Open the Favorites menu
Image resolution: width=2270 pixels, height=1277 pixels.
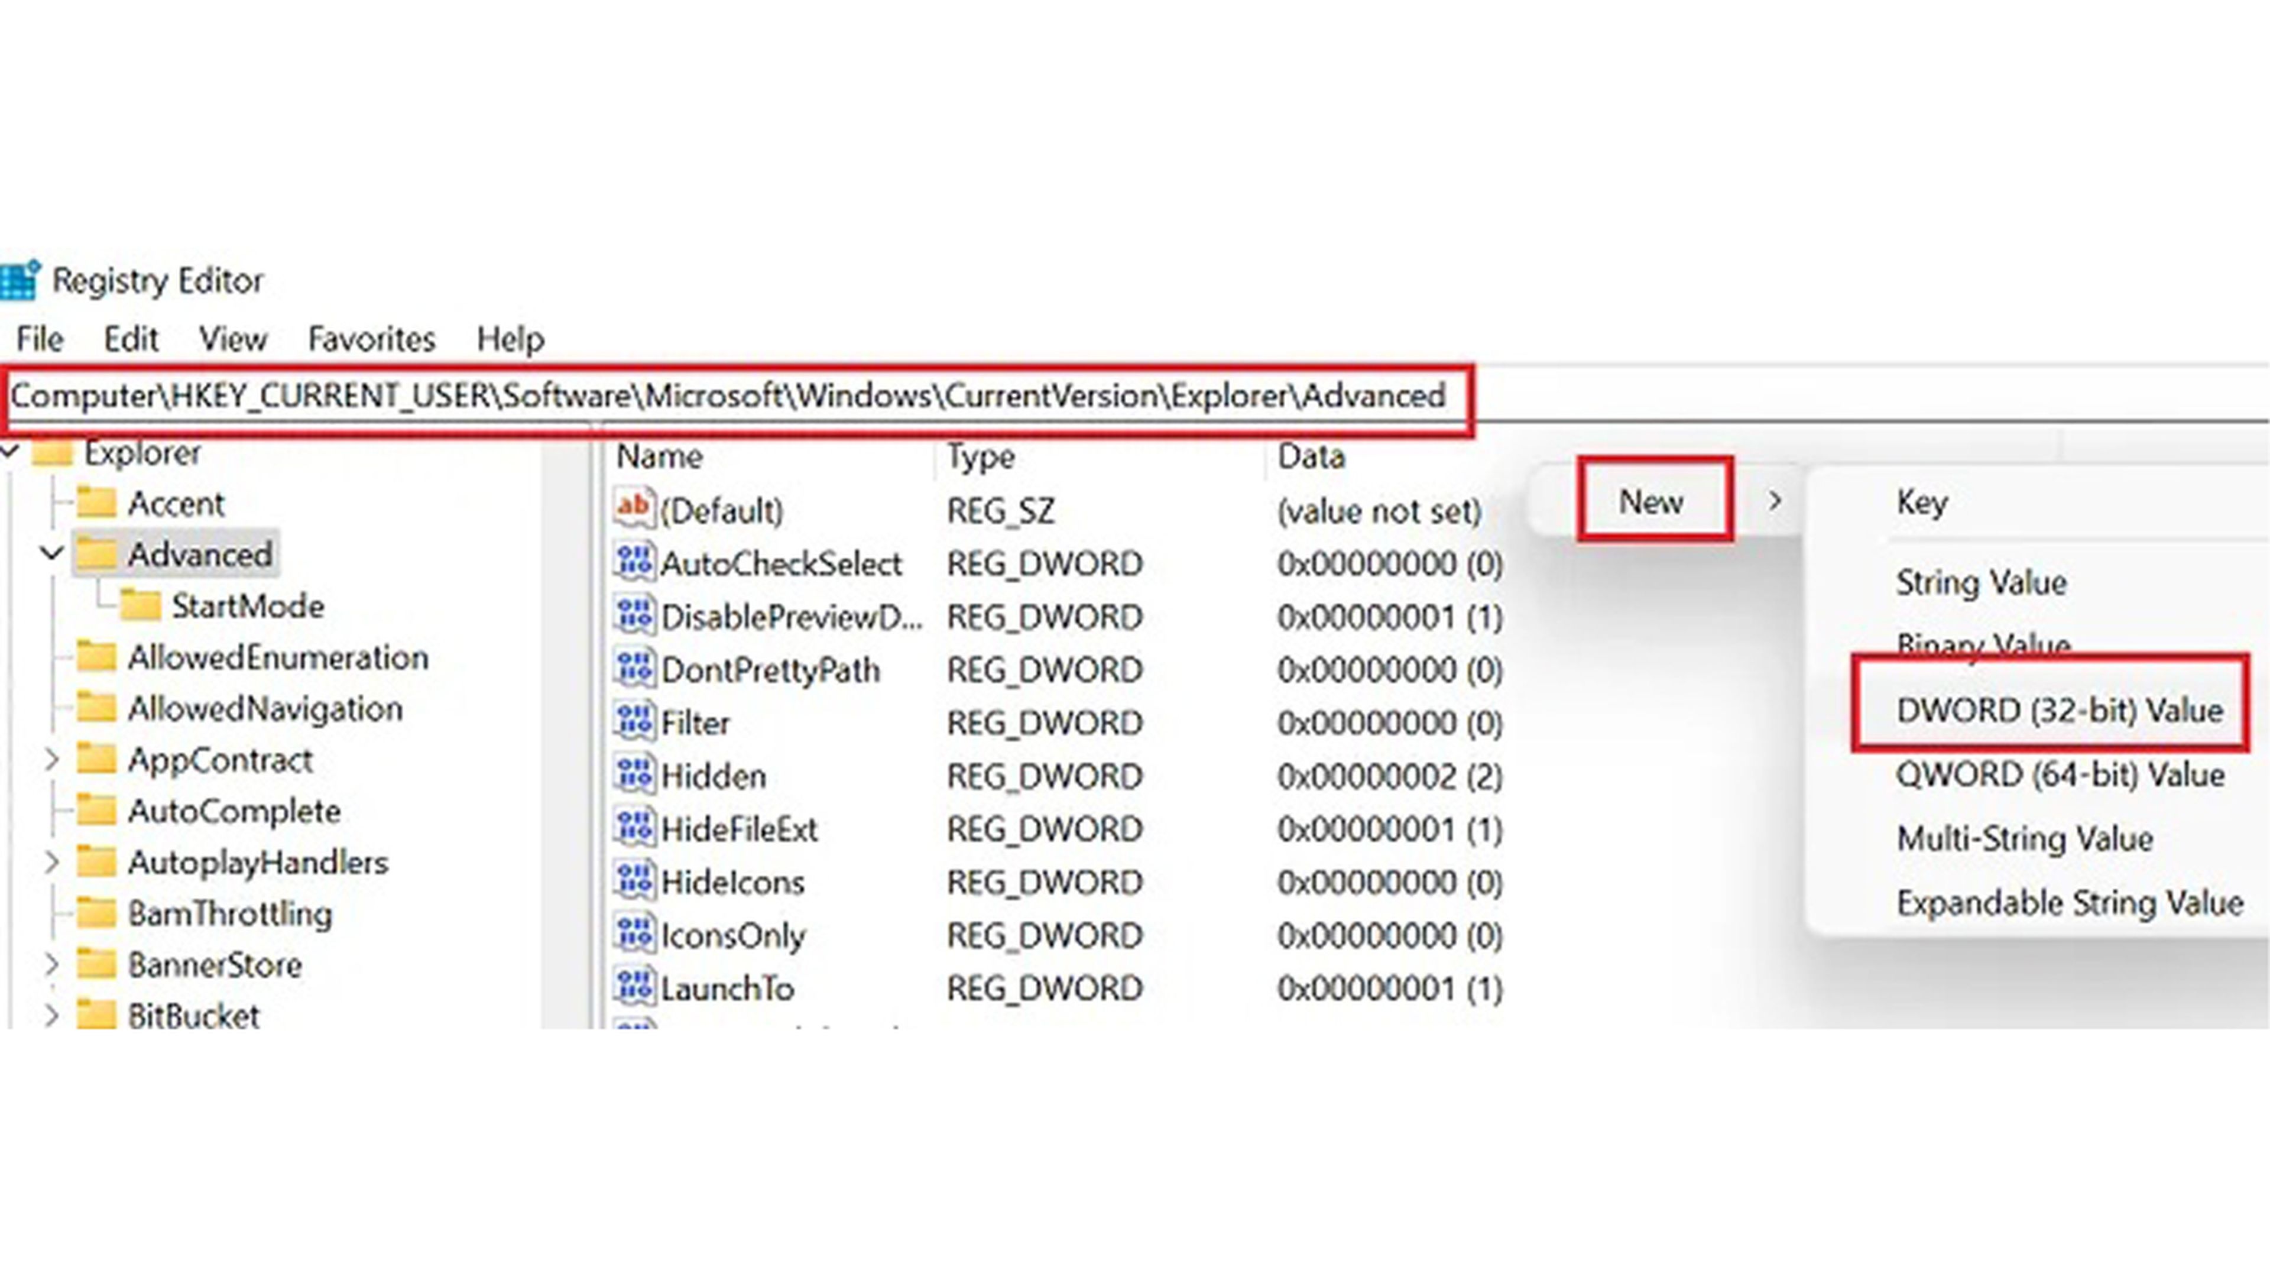[371, 338]
